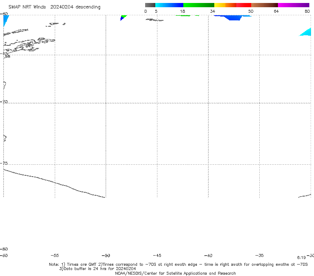Image resolution: width=314 pixels, height=276 pixels.
Task: Click the note line 'Times are GMT'
Action: pyautogui.click(x=82, y=265)
